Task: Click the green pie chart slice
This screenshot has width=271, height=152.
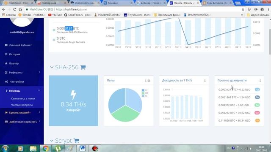Action: [125, 114]
